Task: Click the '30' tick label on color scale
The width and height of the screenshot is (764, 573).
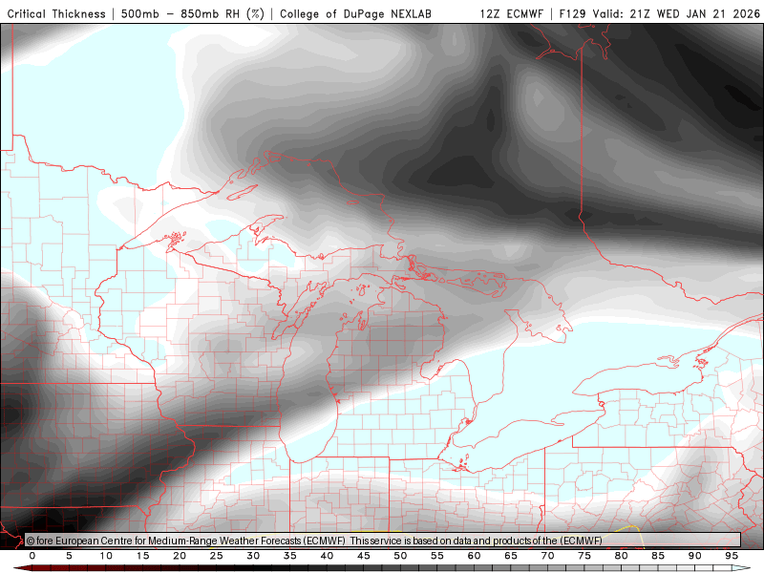Action: click(253, 556)
